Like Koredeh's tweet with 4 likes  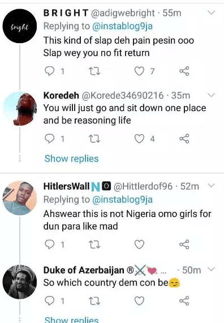click(x=140, y=139)
